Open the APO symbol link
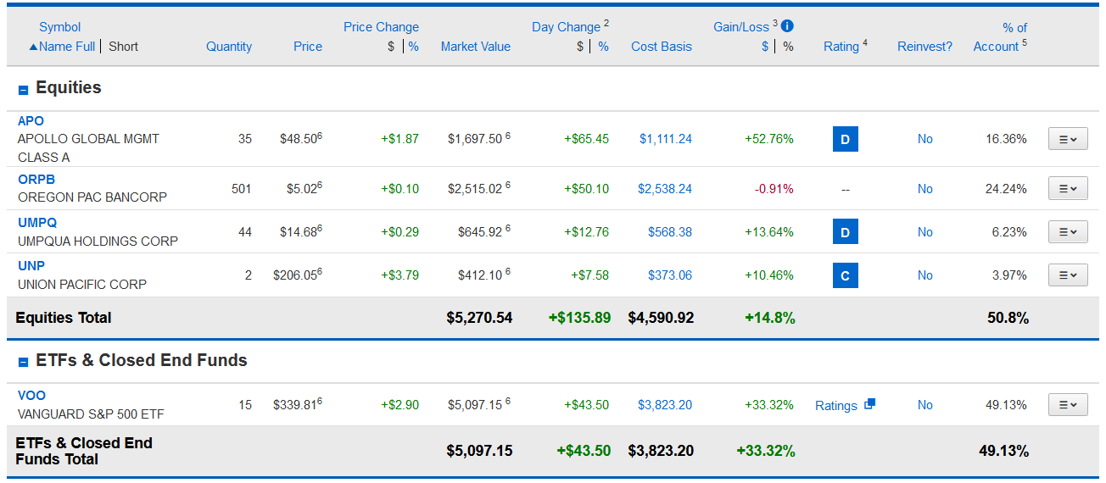Viewport: 1106px width, 483px height. tap(31, 121)
